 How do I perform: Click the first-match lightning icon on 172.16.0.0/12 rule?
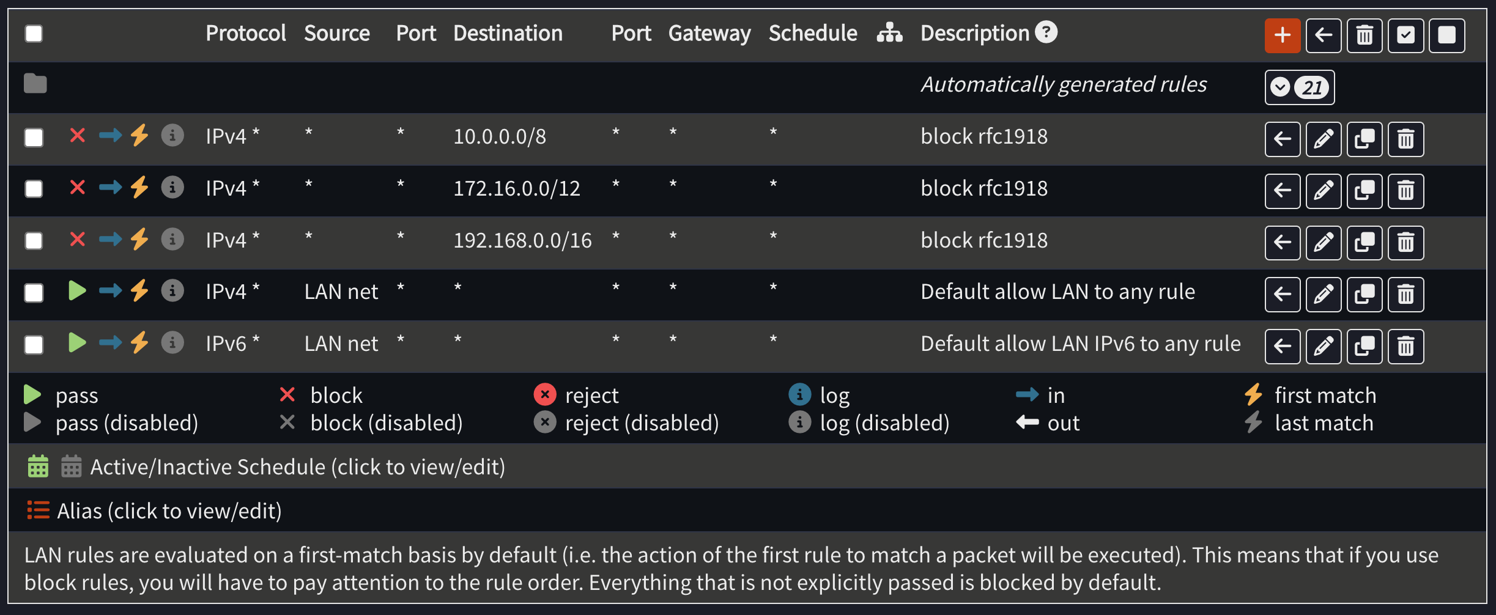click(x=139, y=188)
